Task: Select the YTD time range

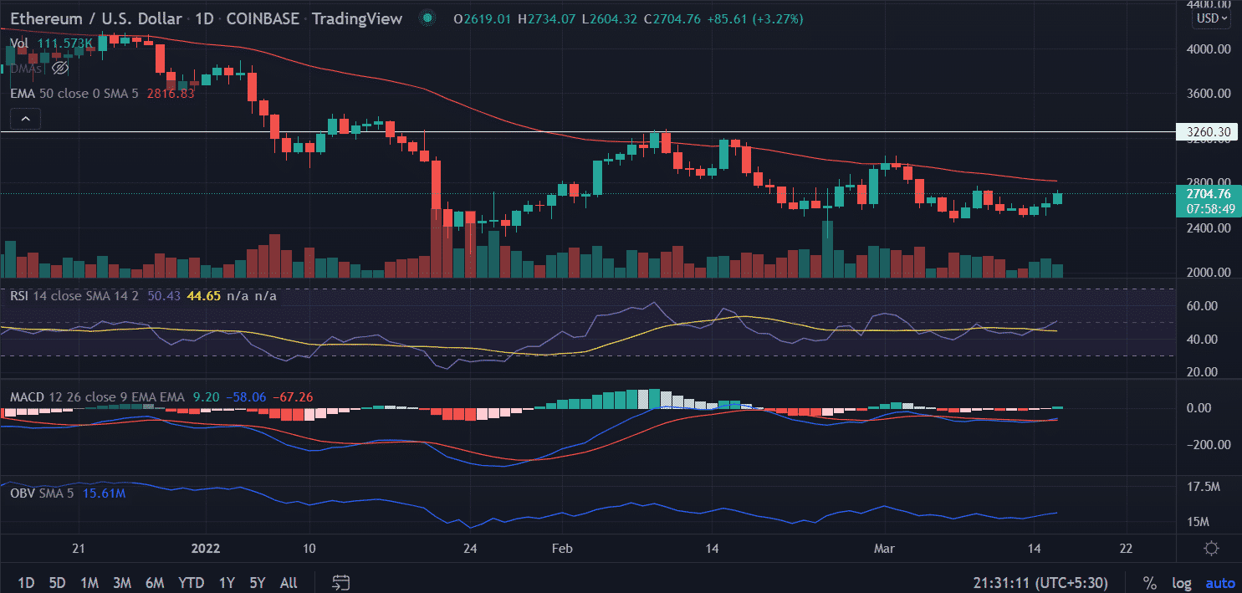Action: (x=192, y=582)
